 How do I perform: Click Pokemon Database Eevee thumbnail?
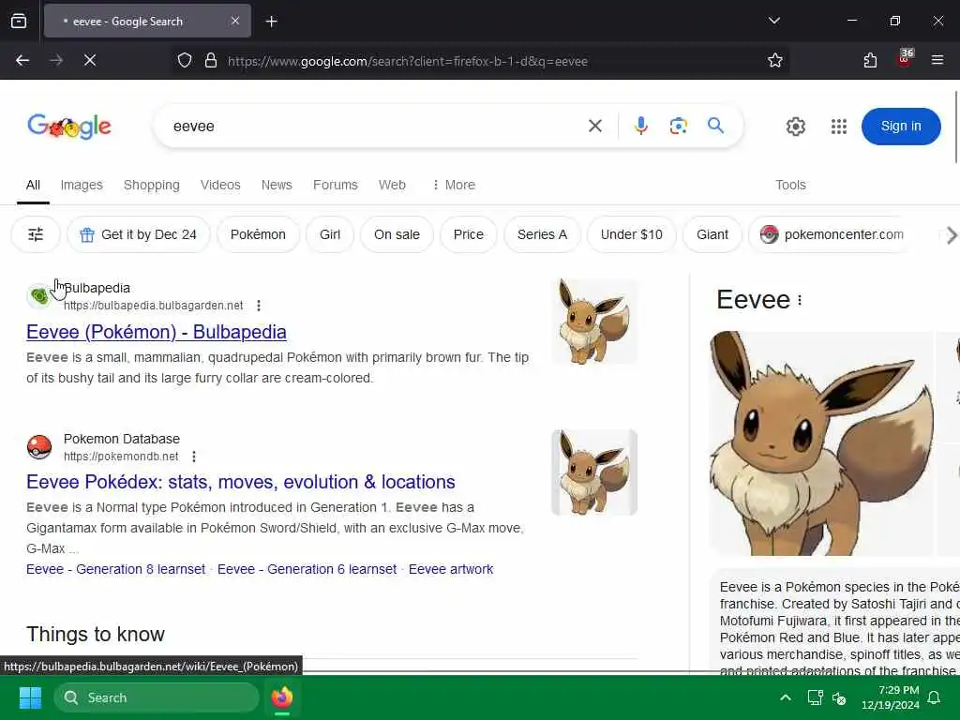click(x=593, y=472)
